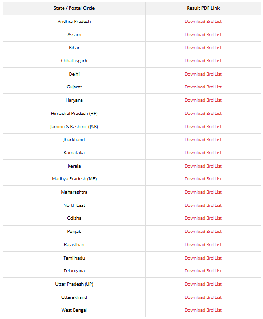Open the Odisha Download 3rd List link
This screenshot has height=319, width=263.
pyautogui.click(x=203, y=218)
